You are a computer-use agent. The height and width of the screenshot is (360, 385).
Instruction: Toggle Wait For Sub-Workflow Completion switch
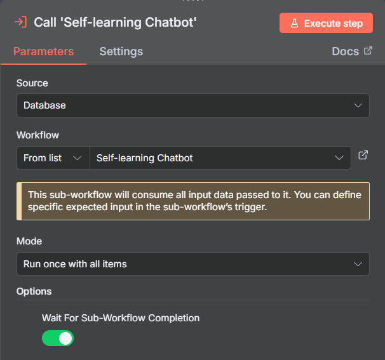click(58, 338)
